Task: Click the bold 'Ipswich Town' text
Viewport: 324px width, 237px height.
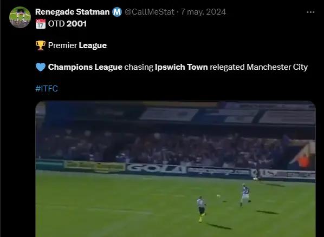Action: click(181, 67)
